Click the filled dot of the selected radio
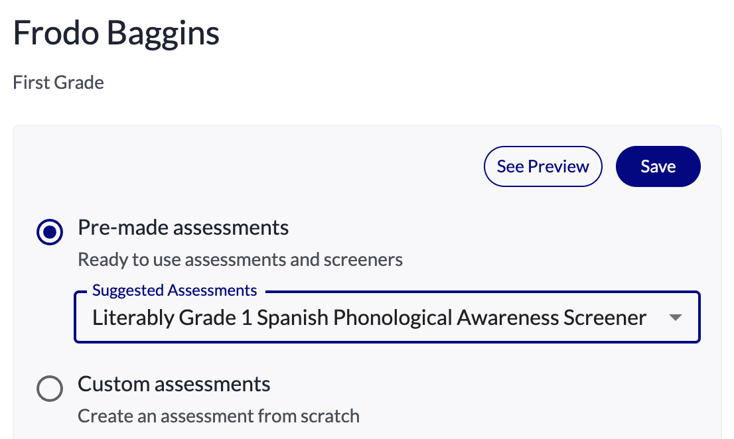Screen dimensions: 734x439 click(50, 233)
